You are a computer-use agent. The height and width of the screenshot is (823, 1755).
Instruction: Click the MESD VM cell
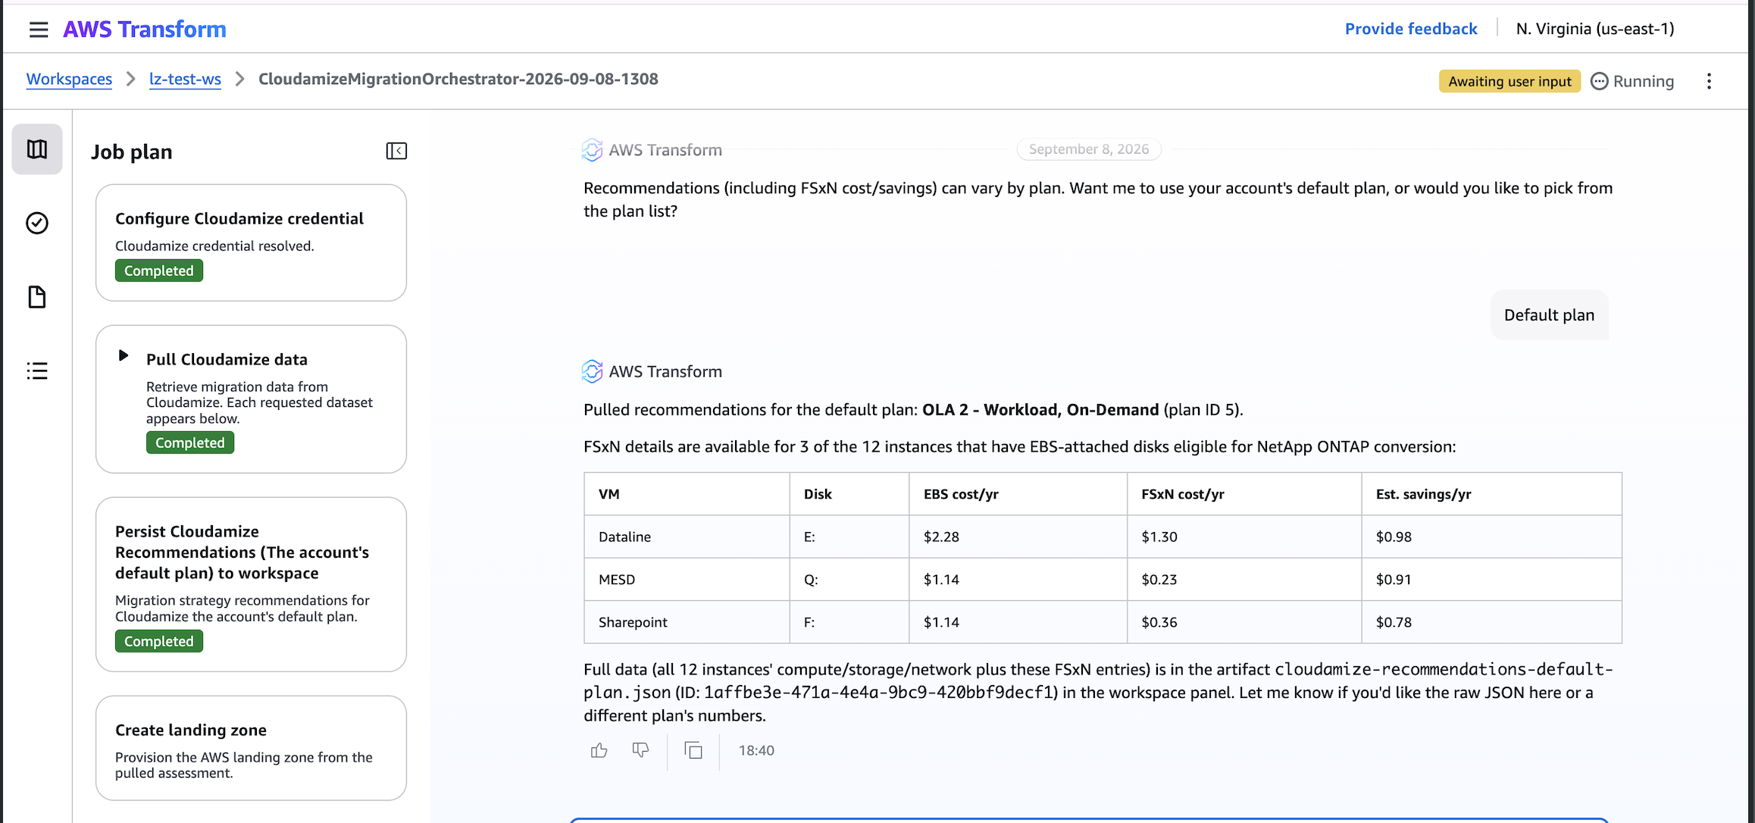pyautogui.click(x=687, y=580)
